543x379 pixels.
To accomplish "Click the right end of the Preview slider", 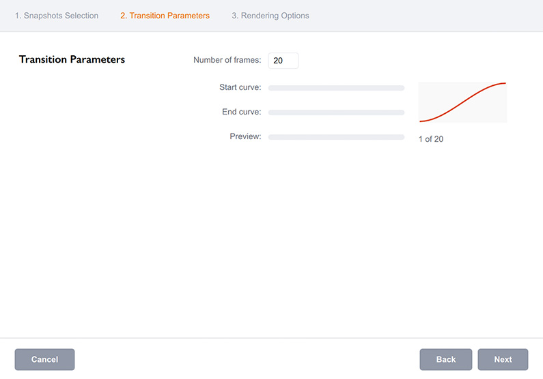I will (x=402, y=137).
